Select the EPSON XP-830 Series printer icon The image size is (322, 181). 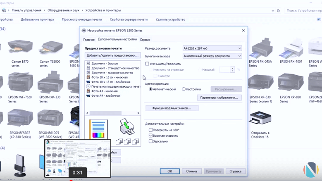[x=291, y=83]
